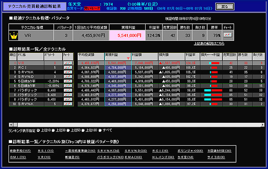268x169 pixels.
Task: Click the horizontal scrollbar right arrow
Action: tap(263, 125)
